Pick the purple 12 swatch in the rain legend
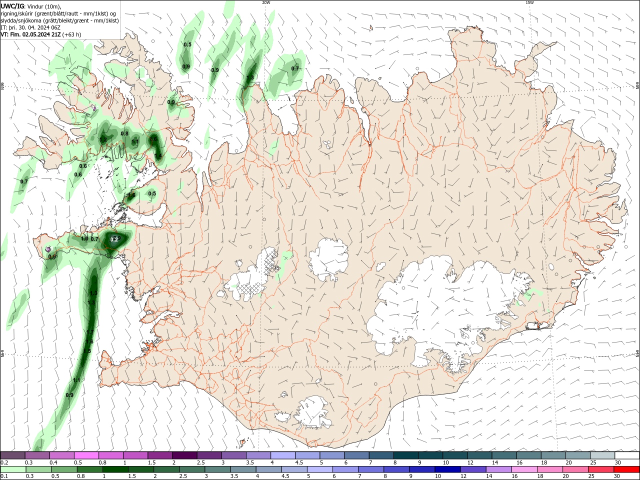 click(473, 469)
